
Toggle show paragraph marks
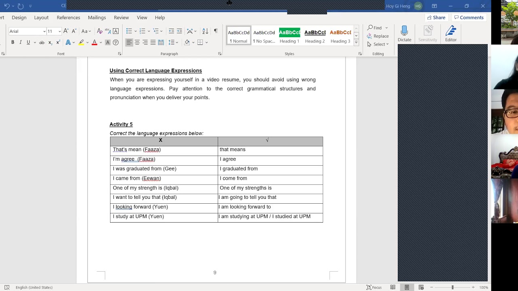216,31
